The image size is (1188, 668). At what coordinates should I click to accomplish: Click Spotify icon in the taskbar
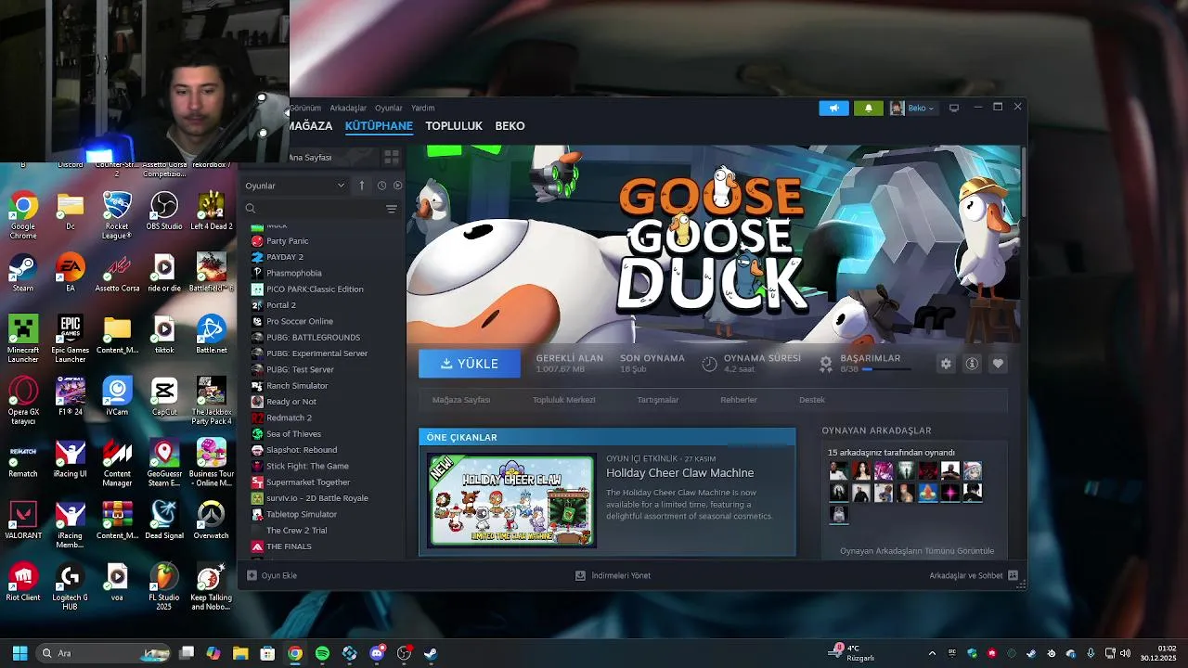(322, 653)
